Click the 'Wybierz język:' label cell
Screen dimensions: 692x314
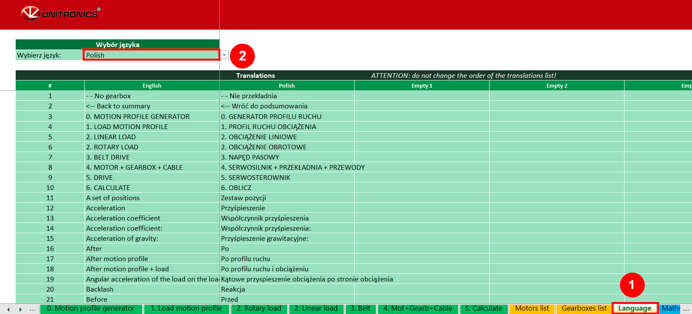tap(49, 55)
